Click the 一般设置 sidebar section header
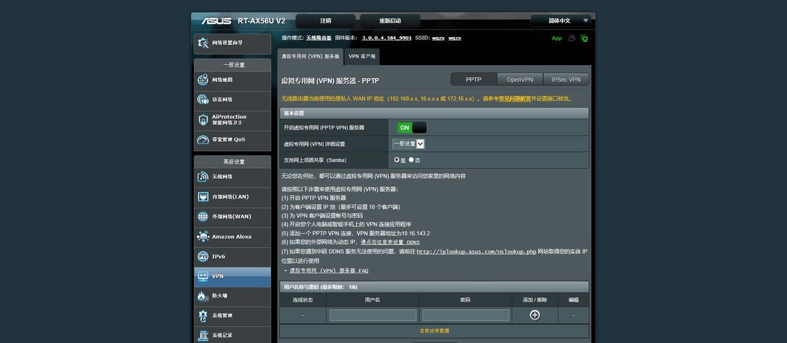 click(232, 65)
